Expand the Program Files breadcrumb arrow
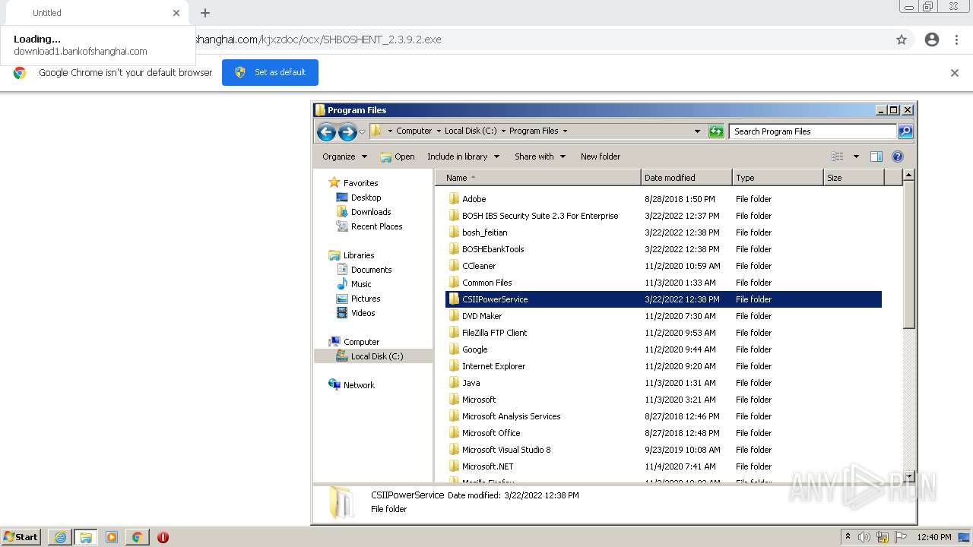Image resolution: width=973 pixels, height=547 pixels. 565,131
